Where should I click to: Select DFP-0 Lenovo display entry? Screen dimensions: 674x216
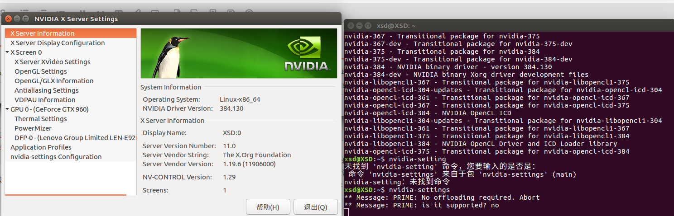75,138
